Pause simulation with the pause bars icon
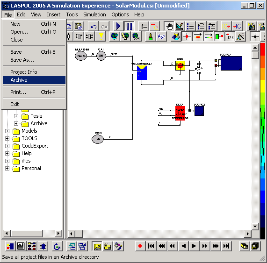Image resolution: width=267 pixels, height=263 pixels. tap(129, 26)
